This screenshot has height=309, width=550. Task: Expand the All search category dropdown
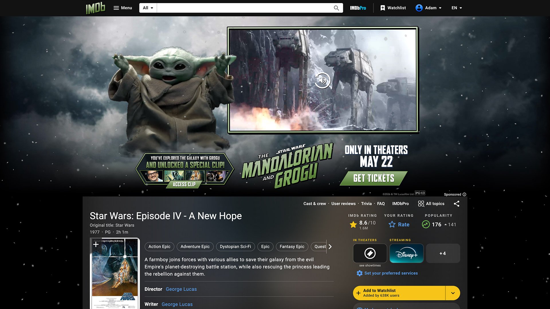148,8
